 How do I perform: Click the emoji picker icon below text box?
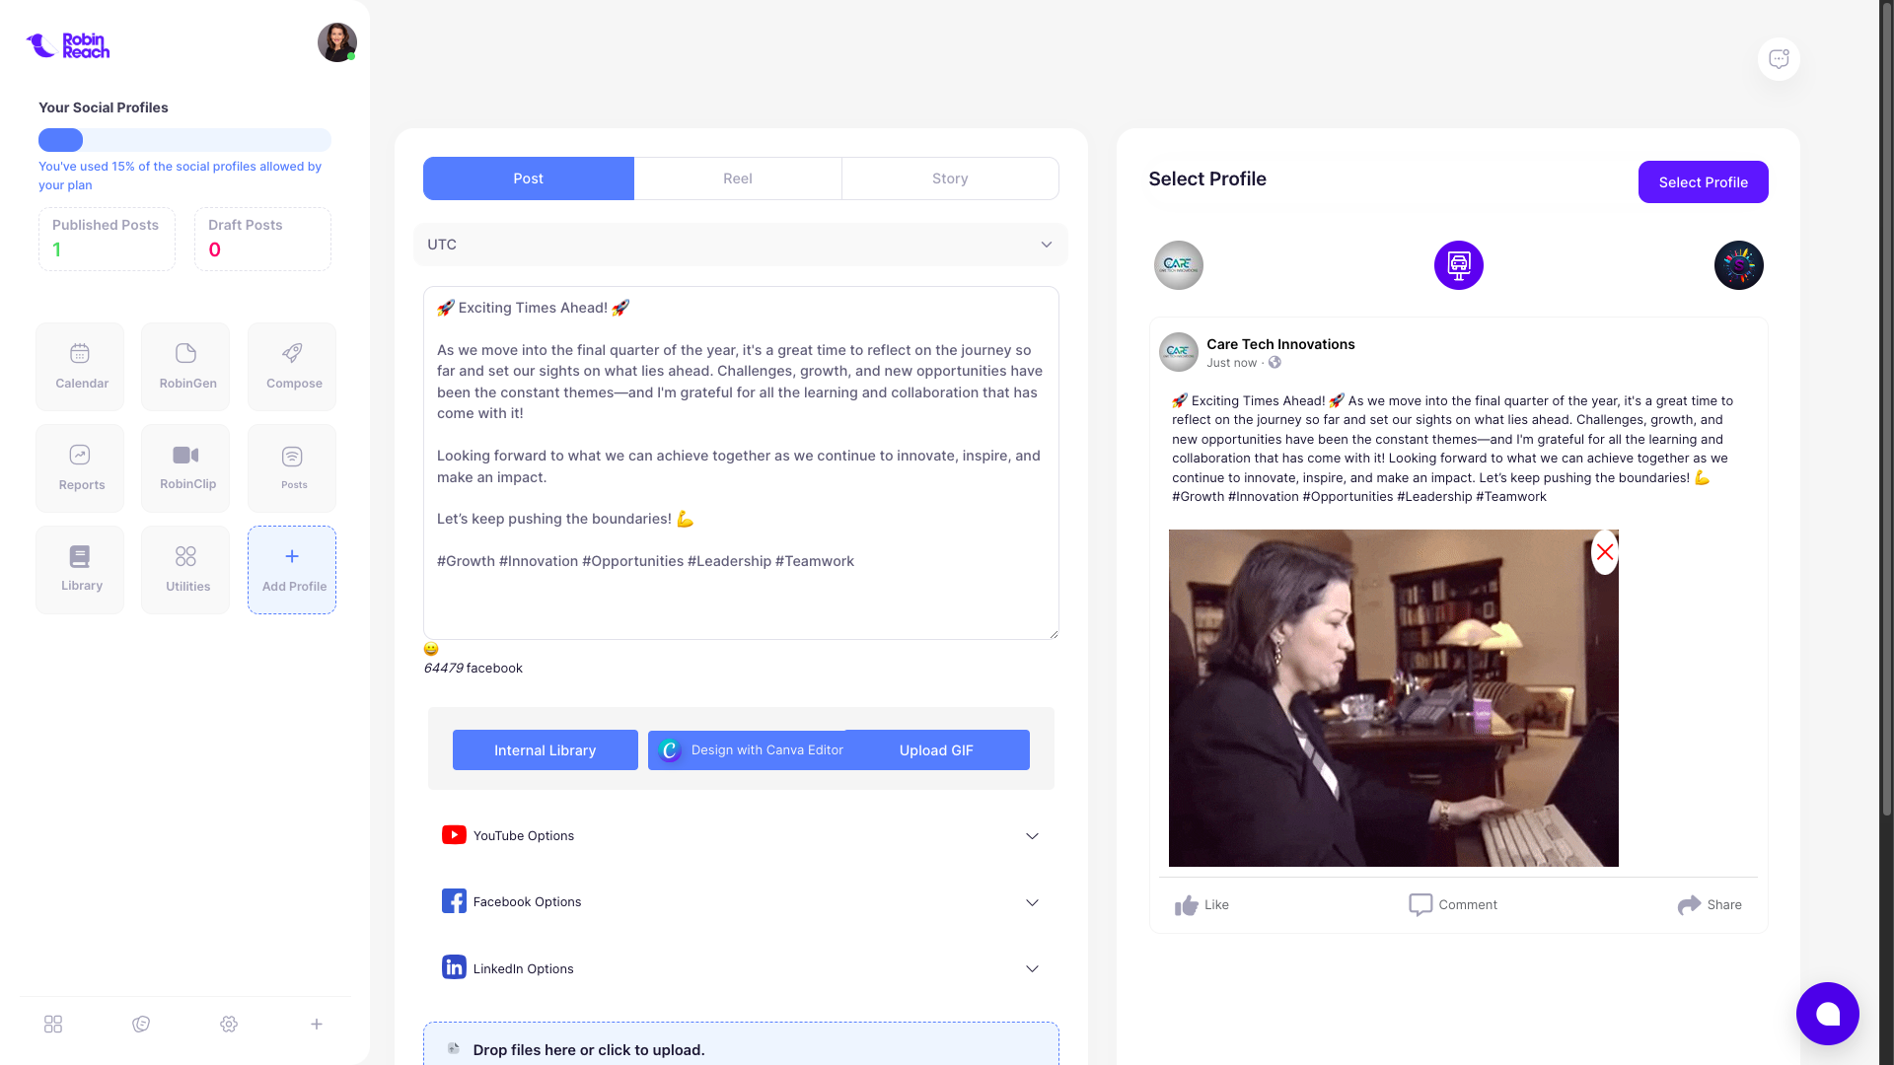click(431, 649)
